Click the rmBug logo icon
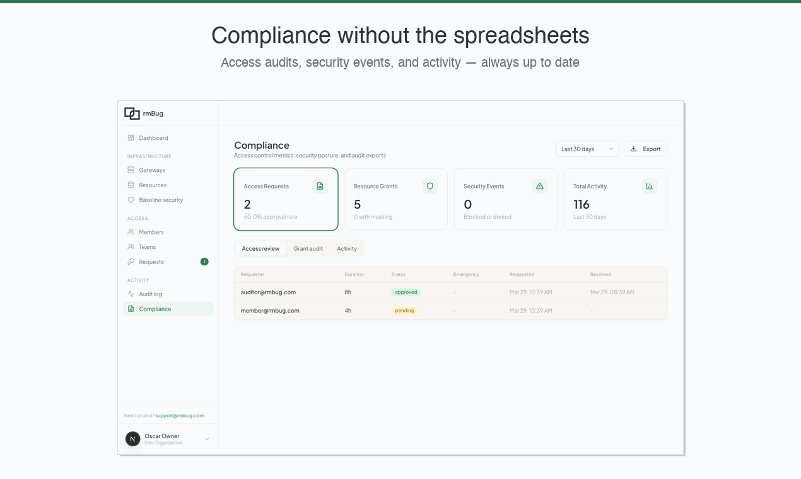Screen dimensions: 801x479 (132, 113)
